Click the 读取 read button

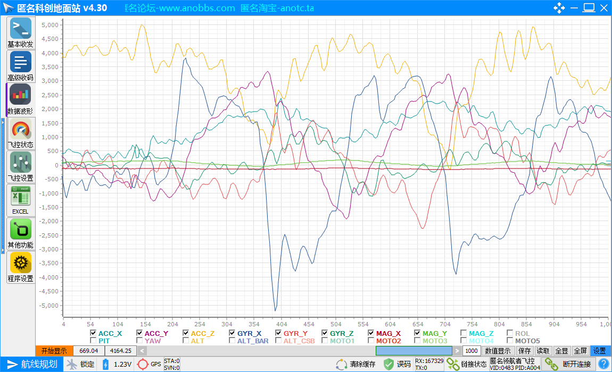pos(543,351)
